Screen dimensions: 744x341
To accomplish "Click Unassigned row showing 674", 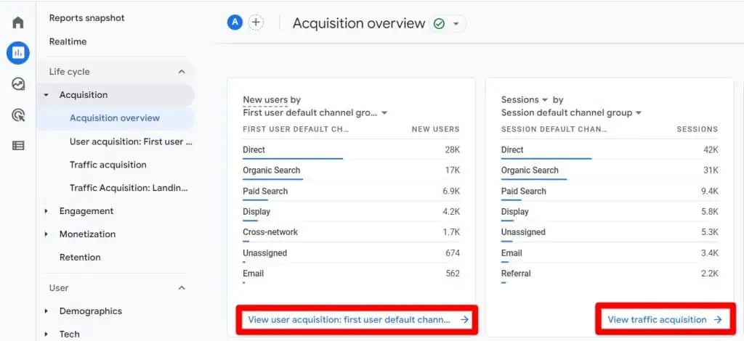I will click(351, 253).
